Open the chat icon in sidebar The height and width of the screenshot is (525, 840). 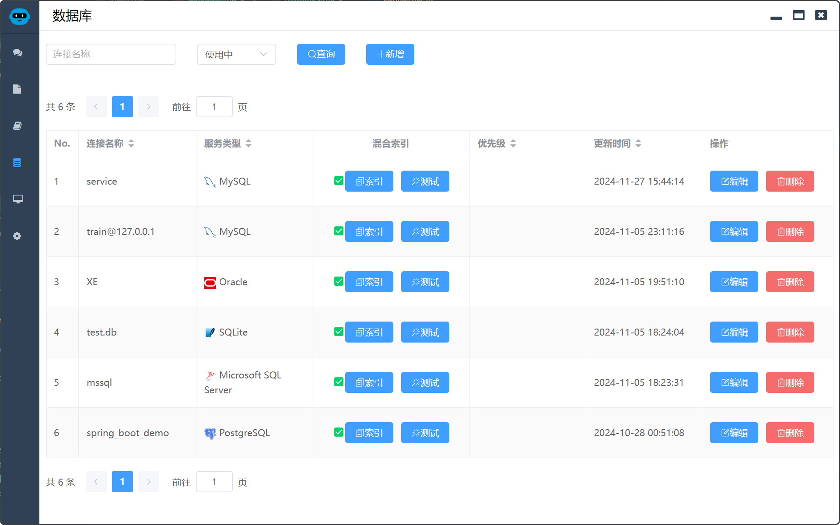pyautogui.click(x=17, y=52)
